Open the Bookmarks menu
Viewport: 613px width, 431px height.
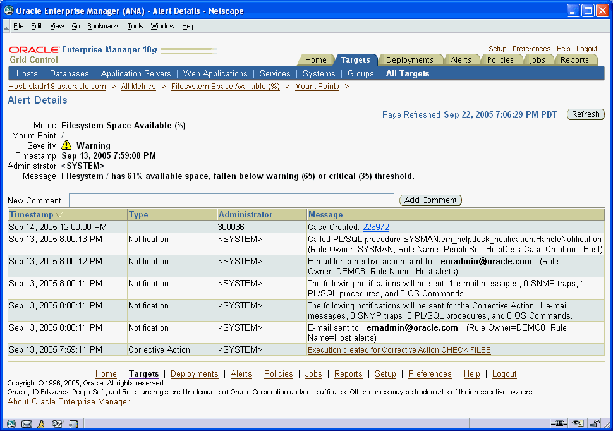103,26
